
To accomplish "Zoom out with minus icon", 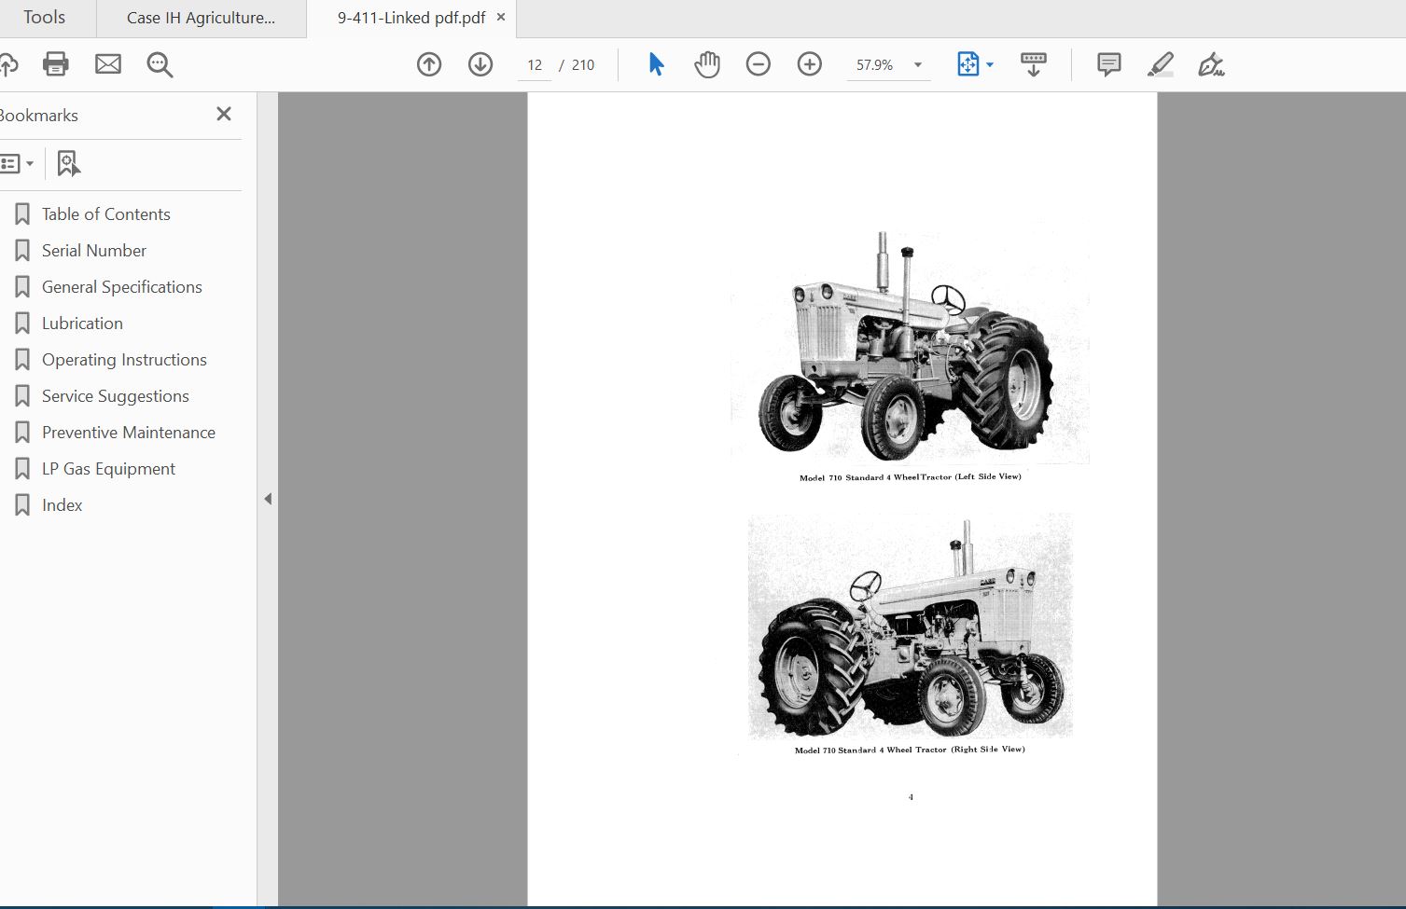I will pyautogui.click(x=759, y=64).
